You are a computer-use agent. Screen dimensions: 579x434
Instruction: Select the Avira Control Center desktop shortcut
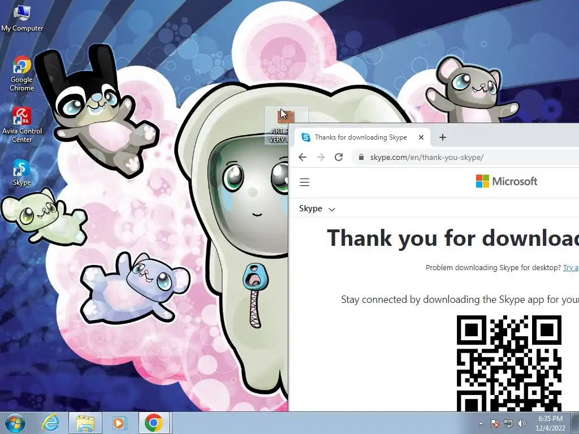22,125
